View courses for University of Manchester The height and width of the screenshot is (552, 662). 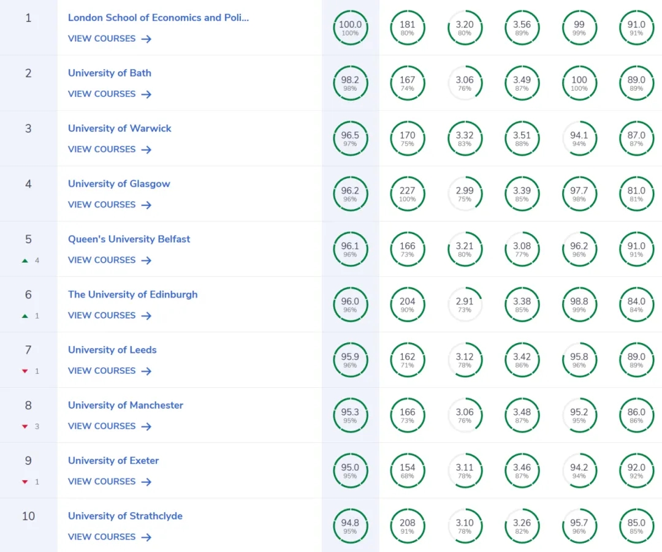(x=110, y=426)
